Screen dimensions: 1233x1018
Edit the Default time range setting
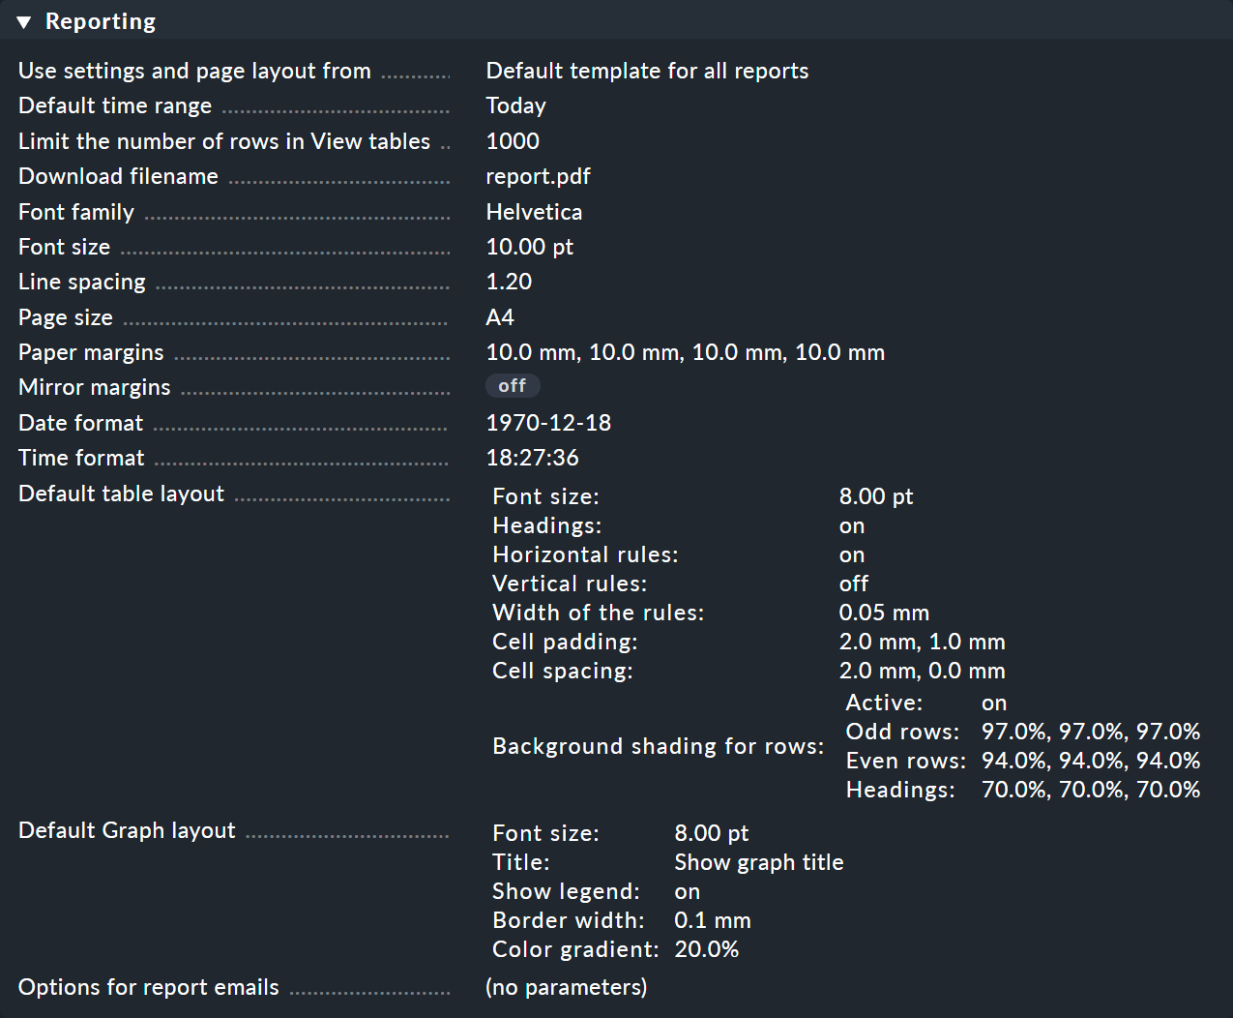tap(114, 105)
